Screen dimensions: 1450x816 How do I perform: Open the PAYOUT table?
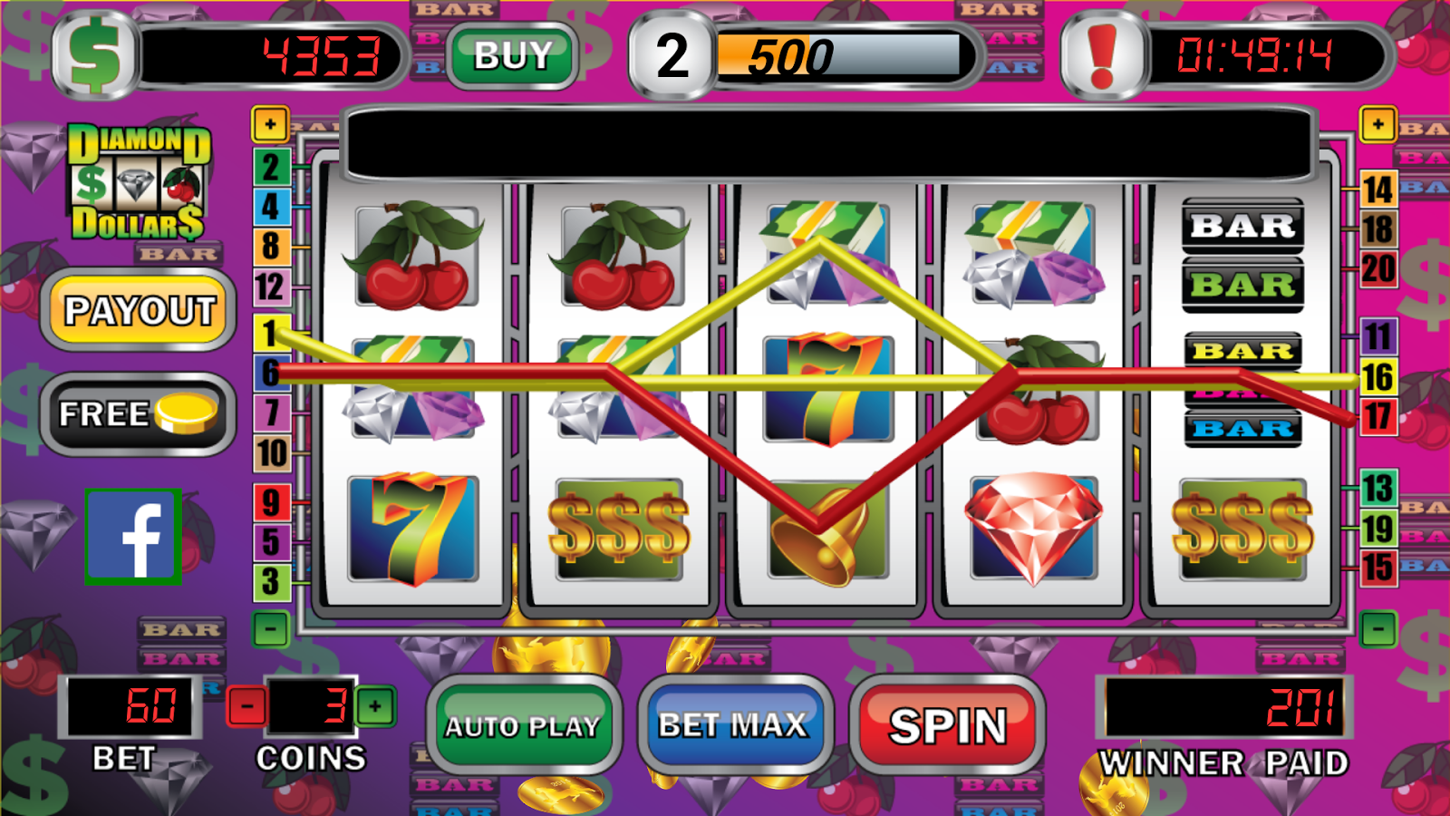click(x=140, y=311)
